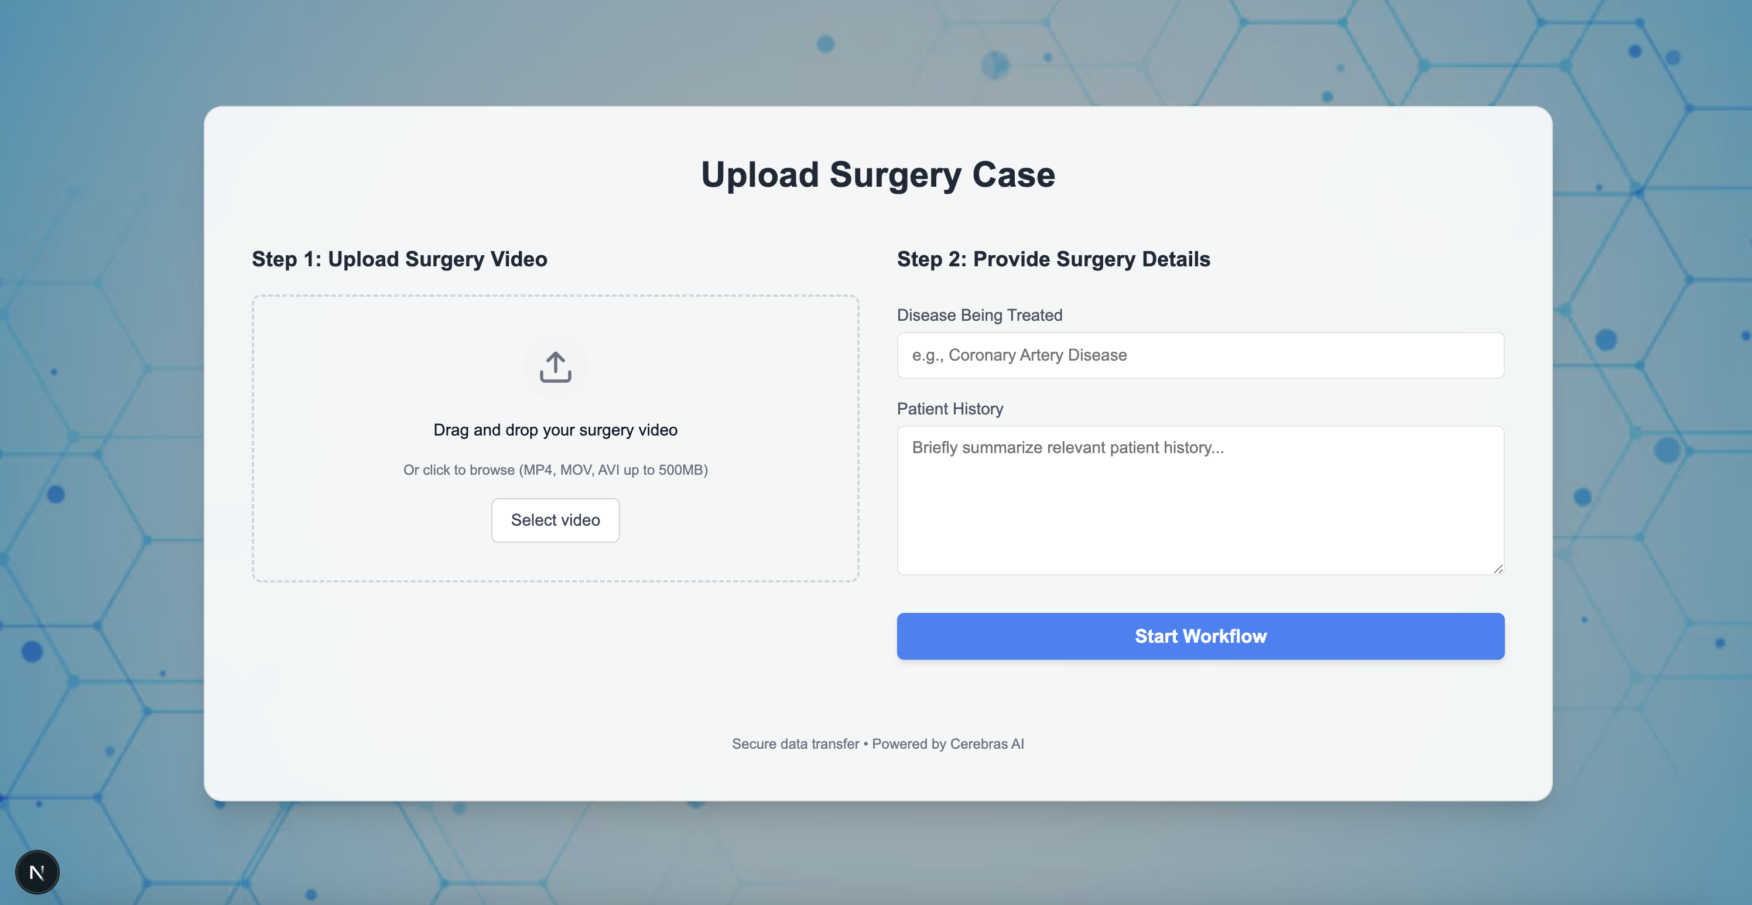Click the 'Powered by Cerebras AI' footer text
The image size is (1752, 905).
point(947,744)
